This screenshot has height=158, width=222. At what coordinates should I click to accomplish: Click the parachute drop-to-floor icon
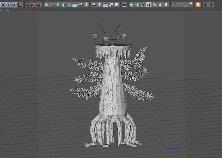(191, 5)
